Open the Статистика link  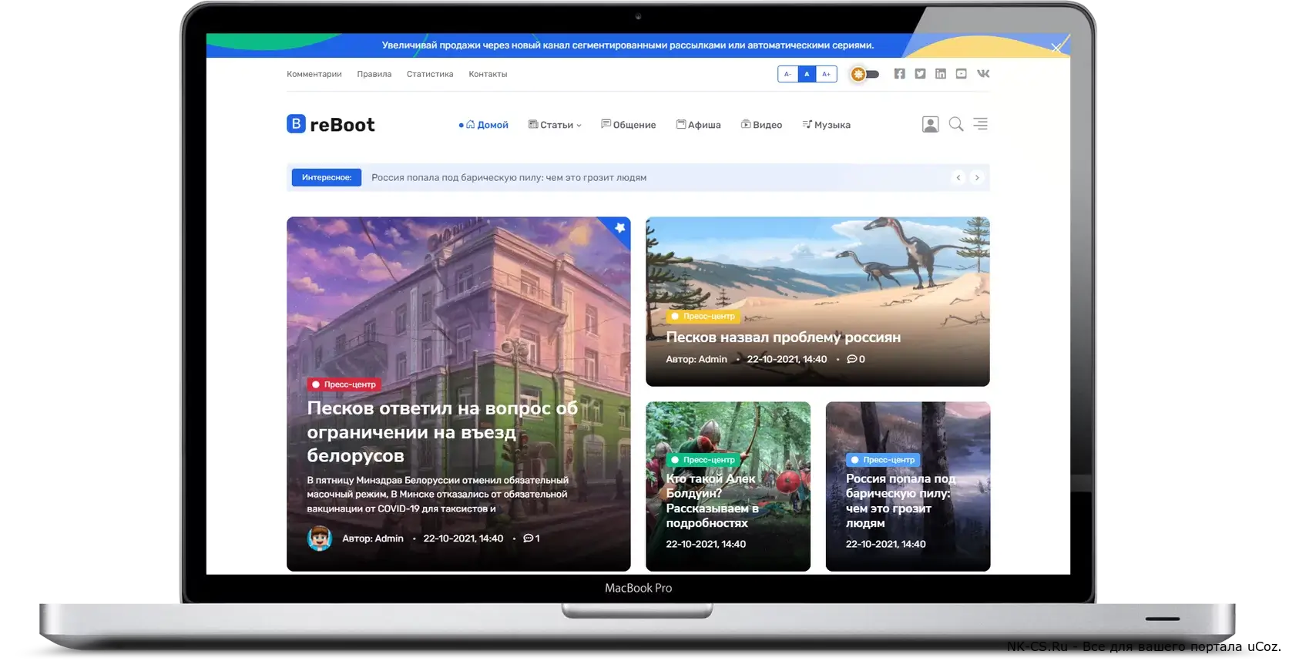click(430, 74)
